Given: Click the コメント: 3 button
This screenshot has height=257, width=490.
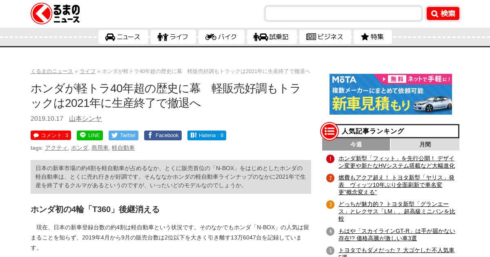Looking at the screenshot, I should (51, 135).
